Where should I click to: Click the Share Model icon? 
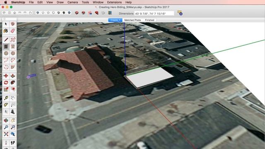(83, 13)
